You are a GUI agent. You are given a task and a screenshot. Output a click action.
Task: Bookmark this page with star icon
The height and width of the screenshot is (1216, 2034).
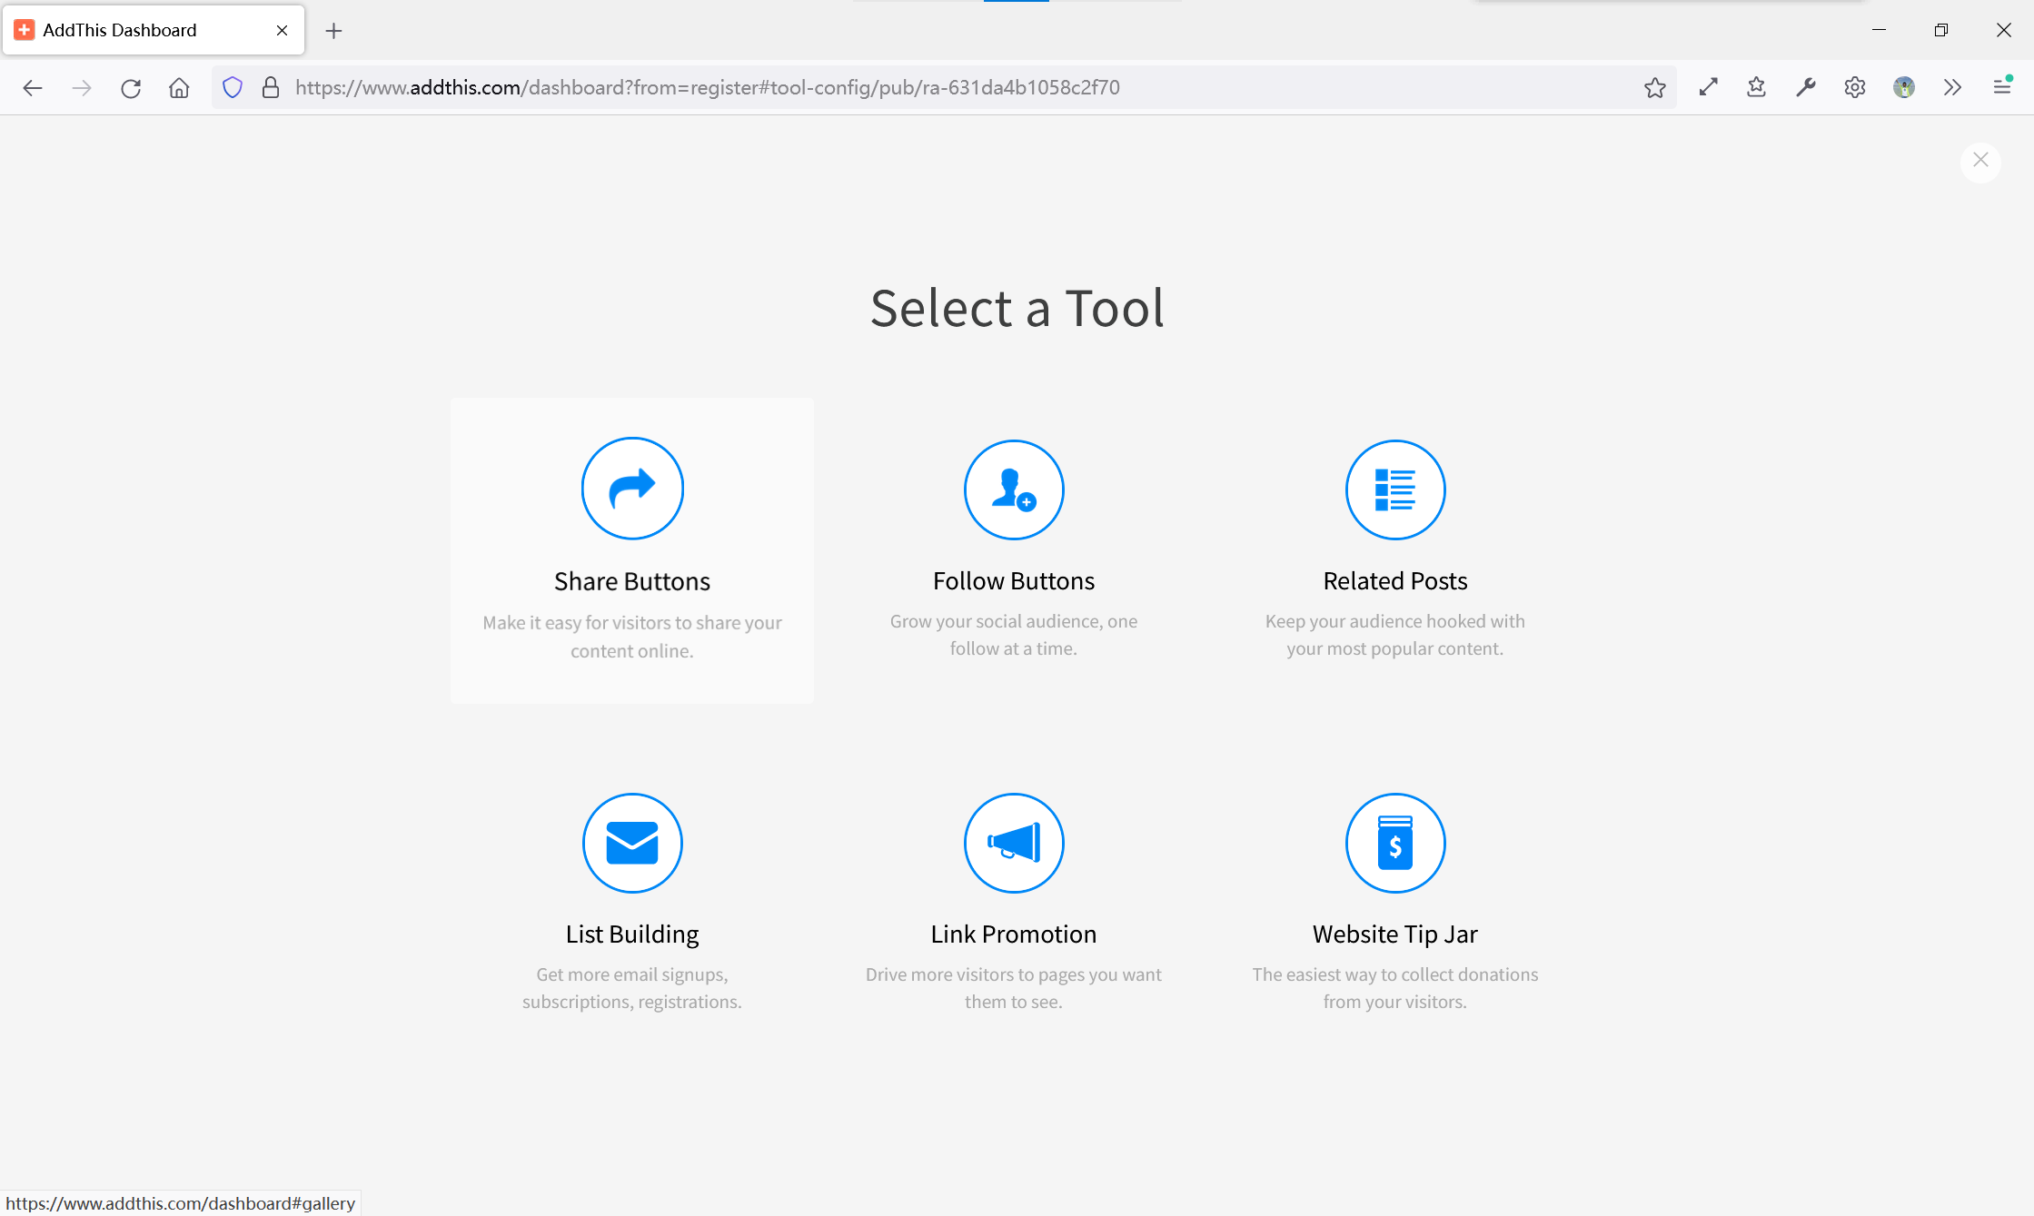coord(1654,87)
